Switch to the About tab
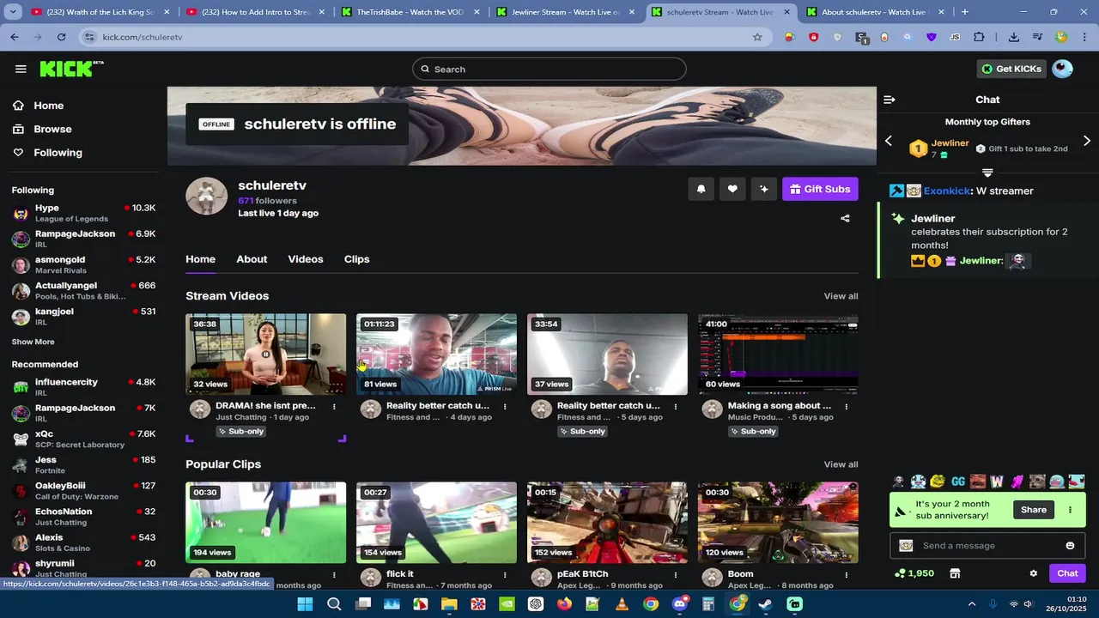Viewport: 1099px width, 618px height. (x=252, y=259)
